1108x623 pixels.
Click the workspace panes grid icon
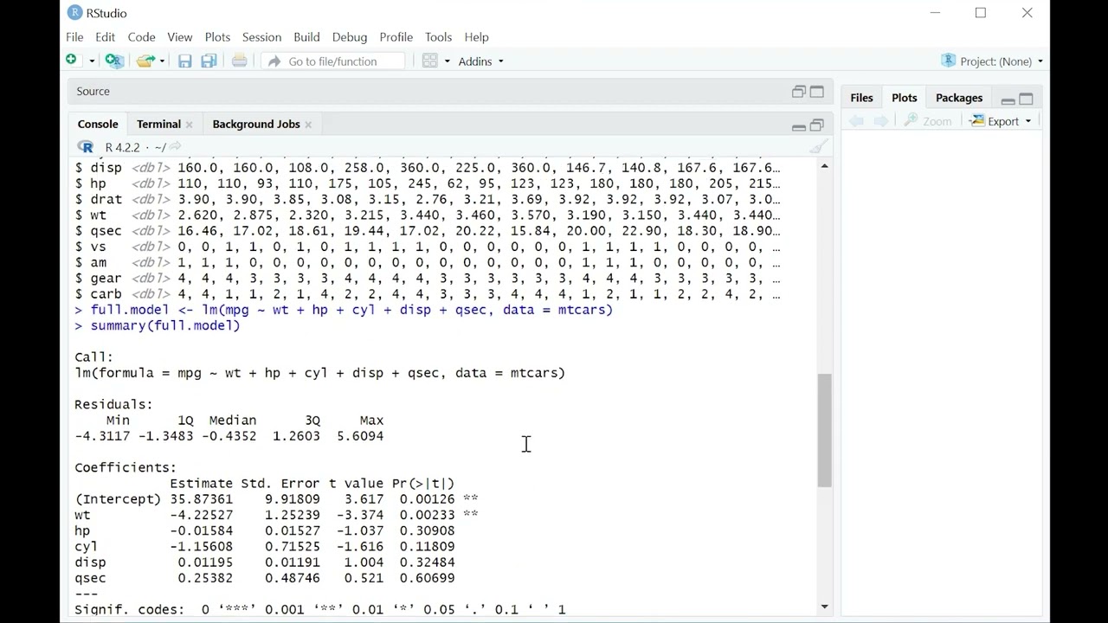pyautogui.click(x=430, y=61)
